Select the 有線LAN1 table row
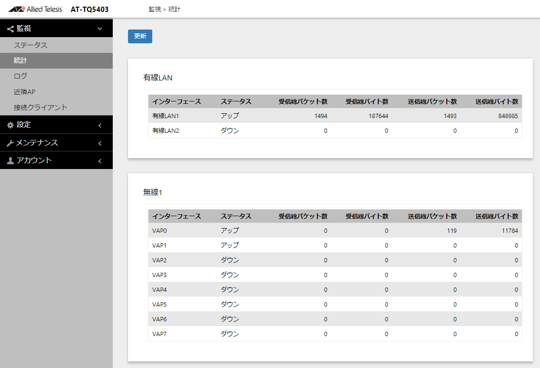 coord(335,116)
